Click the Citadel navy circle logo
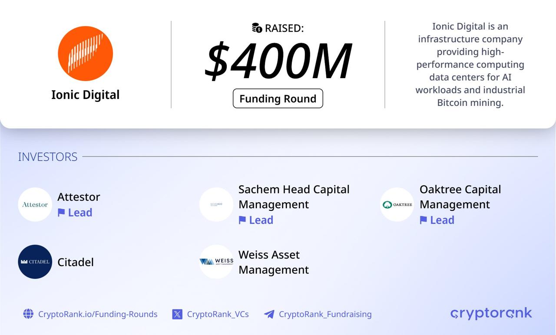Image resolution: width=556 pixels, height=335 pixels. click(x=35, y=262)
